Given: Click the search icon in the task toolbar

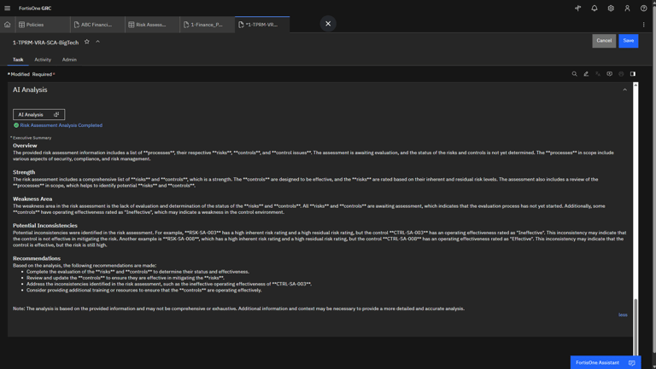Looking at the screenshot, I should 575,74.
